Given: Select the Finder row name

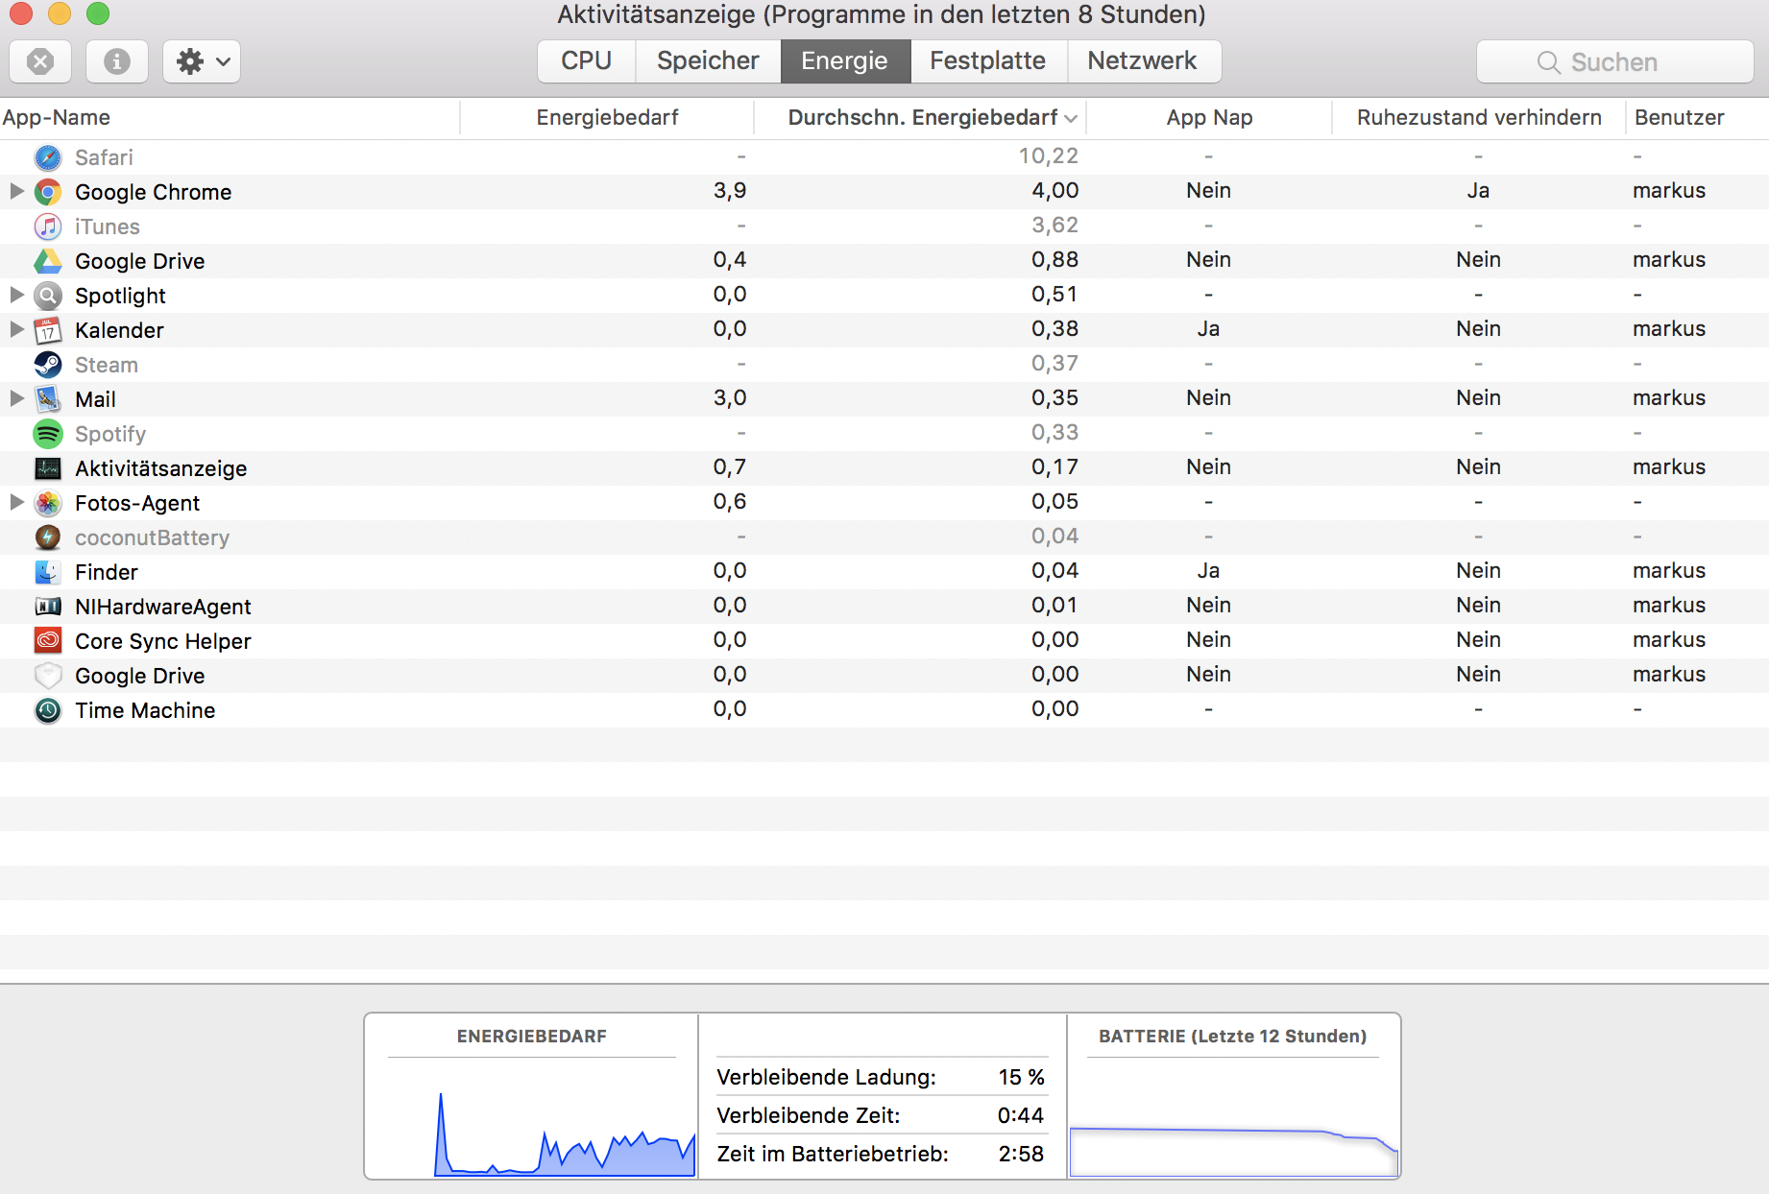Looking at the screenshot, I should click(107, 572).
